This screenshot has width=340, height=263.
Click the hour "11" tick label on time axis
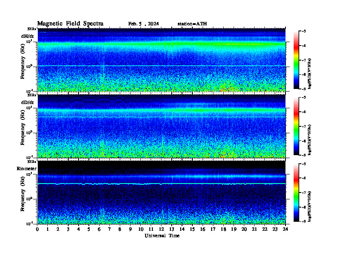[151, 229]
